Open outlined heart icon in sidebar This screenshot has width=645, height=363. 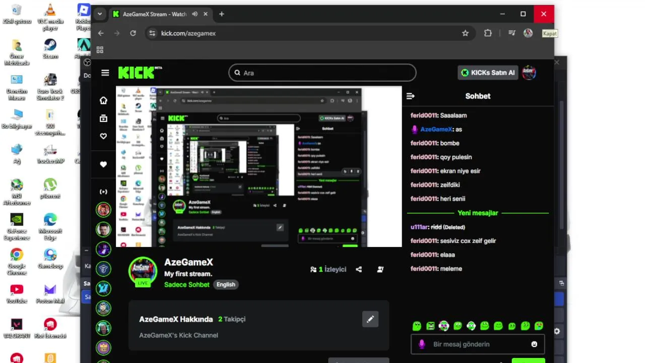point(103,136)
